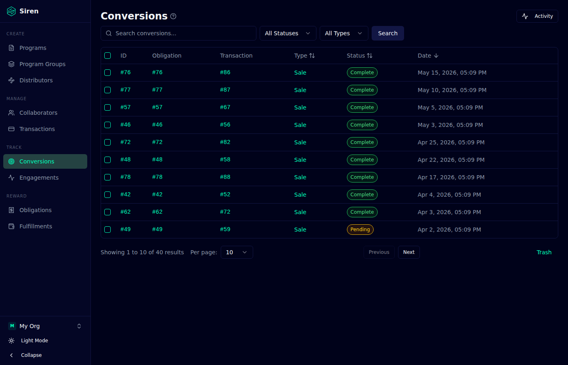Click the Programs document icon
Viewport: 568px width, 365px height.
click(11, 48)
